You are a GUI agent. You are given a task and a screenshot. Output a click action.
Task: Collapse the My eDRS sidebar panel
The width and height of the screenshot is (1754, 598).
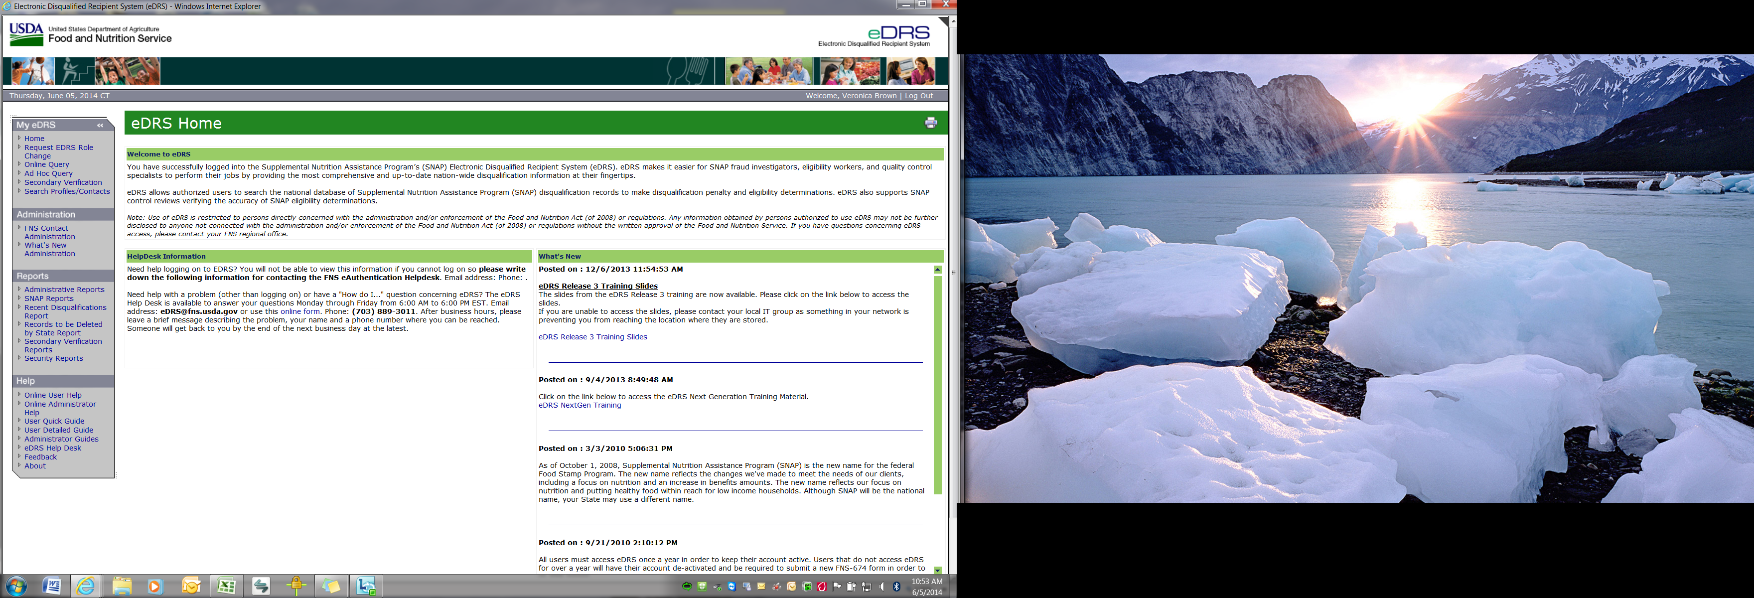100,125
